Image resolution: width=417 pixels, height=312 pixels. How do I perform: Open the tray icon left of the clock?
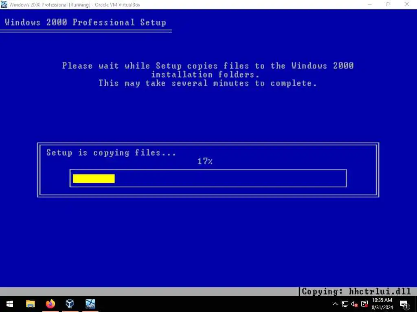click(x=364, y=304)
